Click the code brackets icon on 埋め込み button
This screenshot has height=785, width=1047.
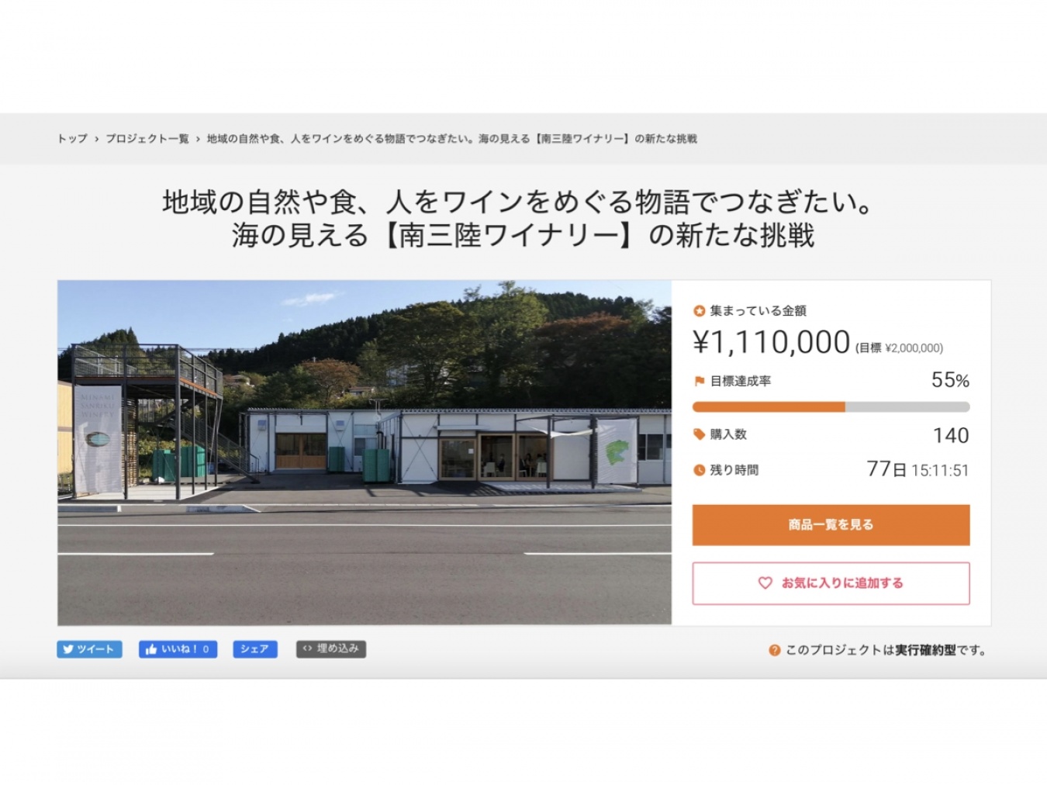point(307,648)
